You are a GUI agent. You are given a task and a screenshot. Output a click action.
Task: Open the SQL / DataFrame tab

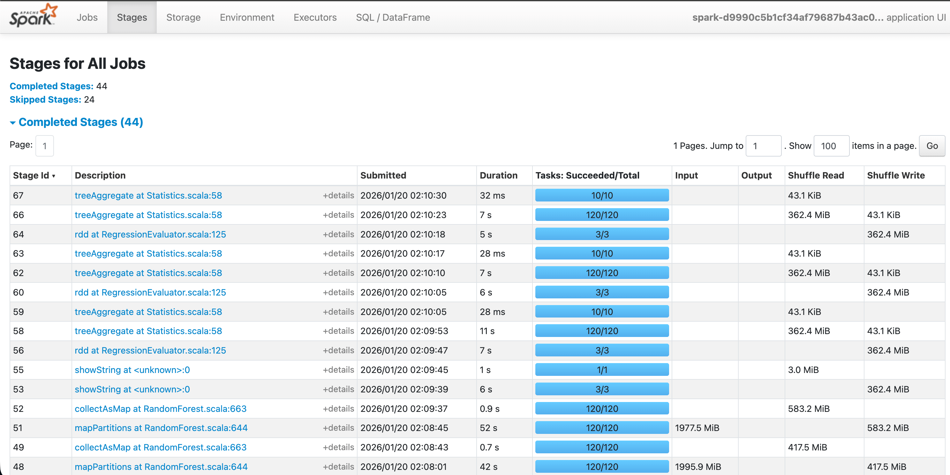(x=392, y=17)
